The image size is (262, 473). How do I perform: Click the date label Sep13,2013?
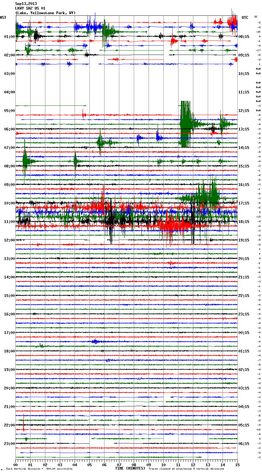[x=26, y=4]
